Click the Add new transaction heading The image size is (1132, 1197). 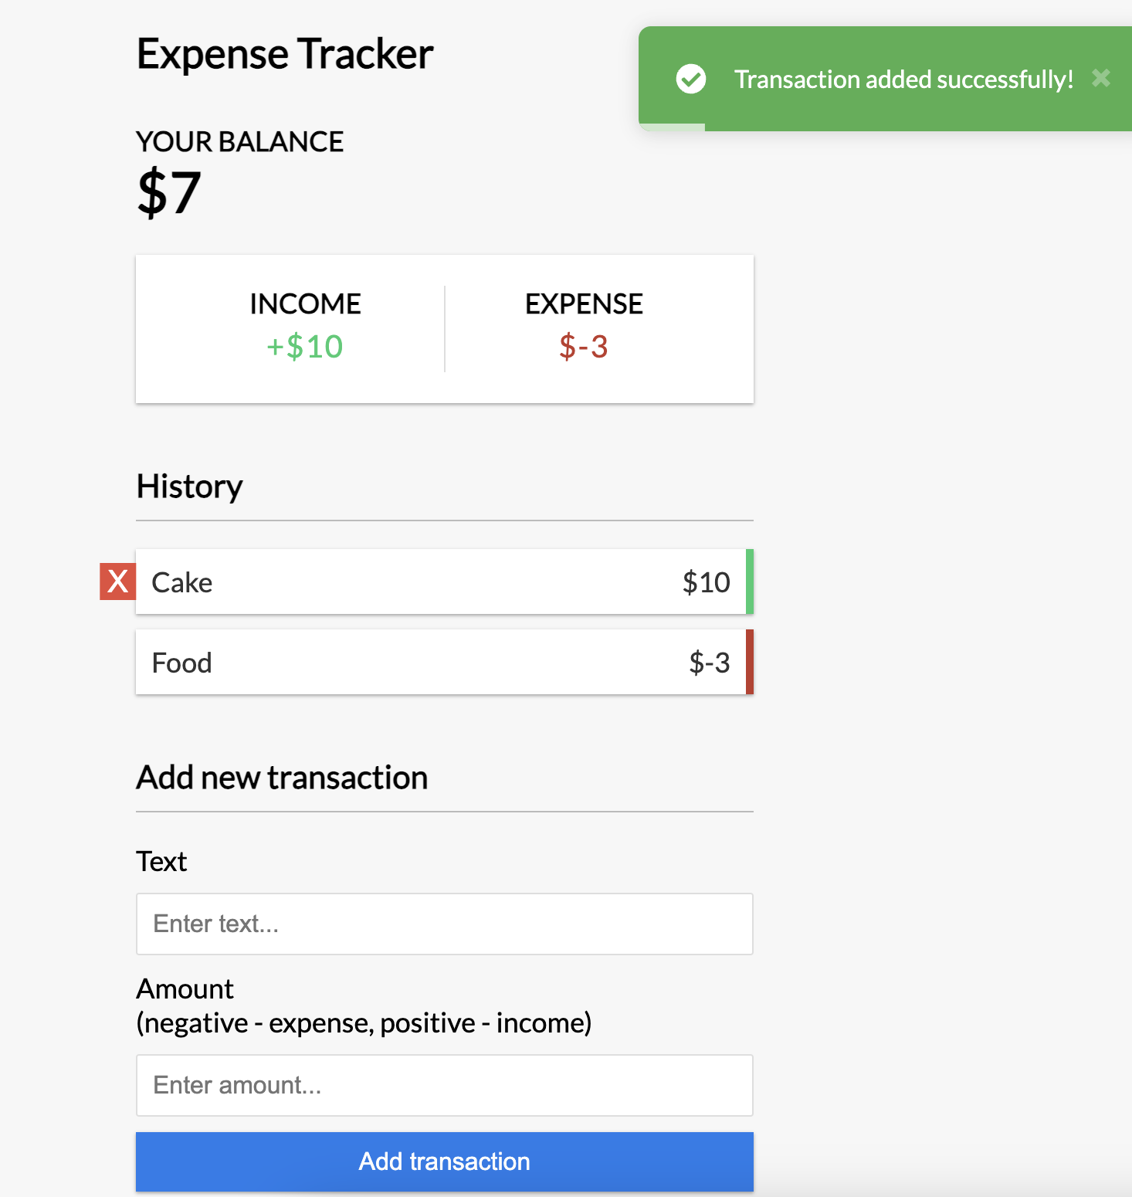[x=282, y=777]
